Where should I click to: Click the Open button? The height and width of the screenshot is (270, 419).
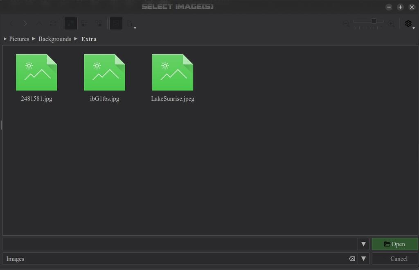tap(395, 244)
